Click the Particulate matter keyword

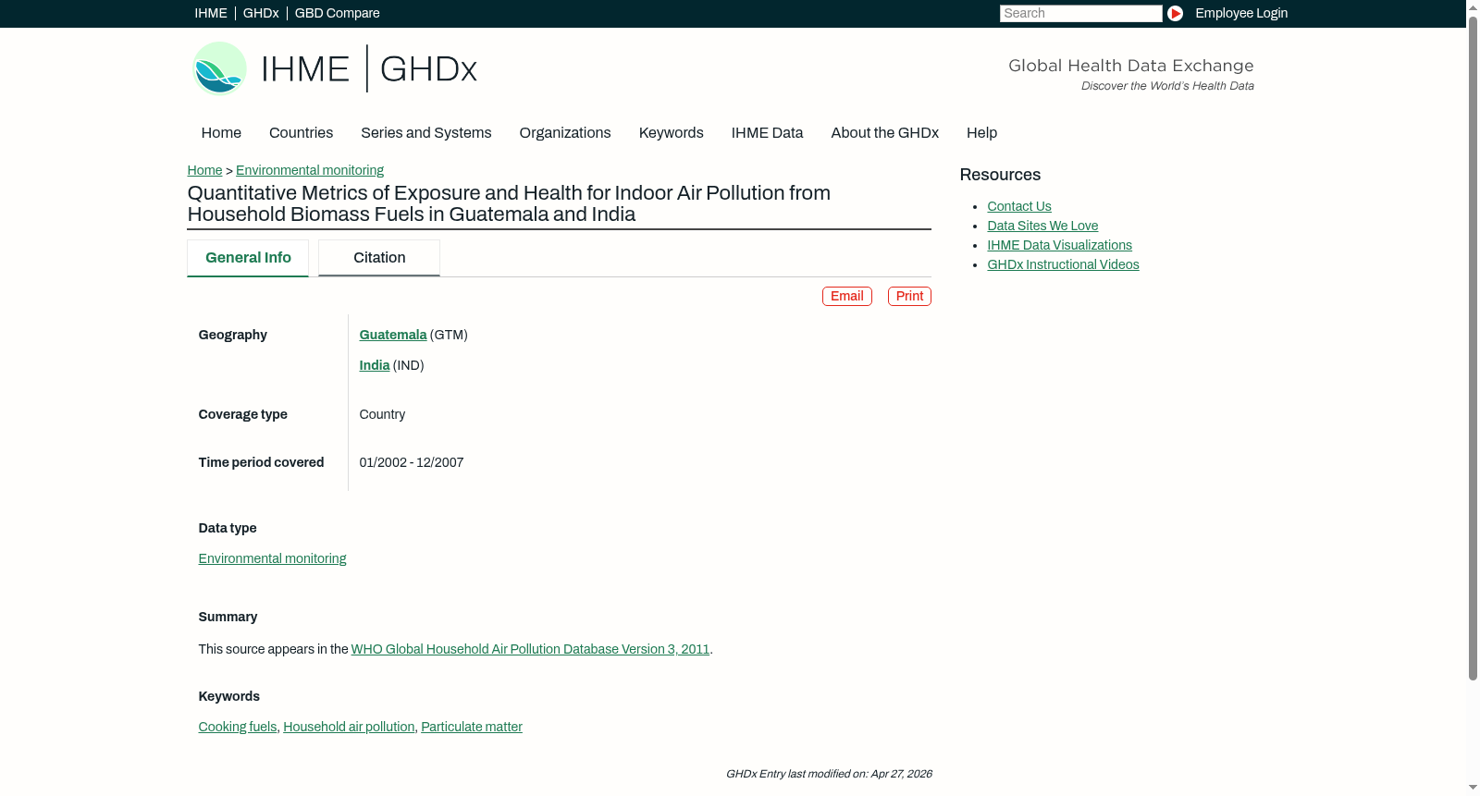coord(472,727)
